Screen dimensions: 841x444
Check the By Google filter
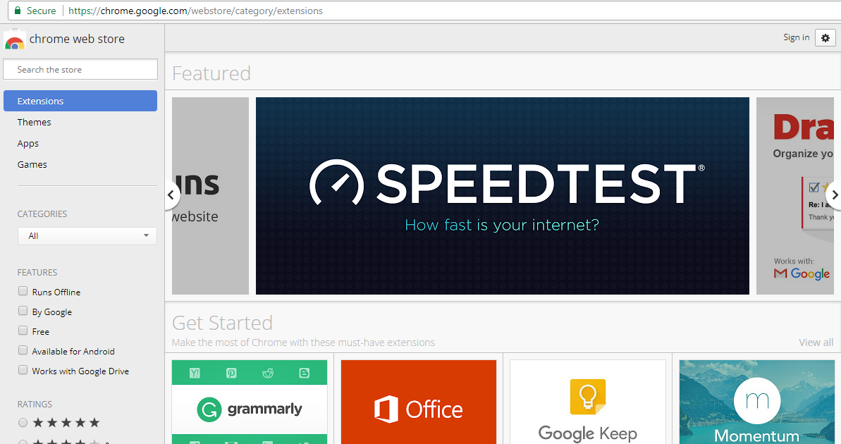point(23,311)
